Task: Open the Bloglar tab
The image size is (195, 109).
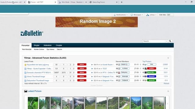Action: [x=37, y=45]
